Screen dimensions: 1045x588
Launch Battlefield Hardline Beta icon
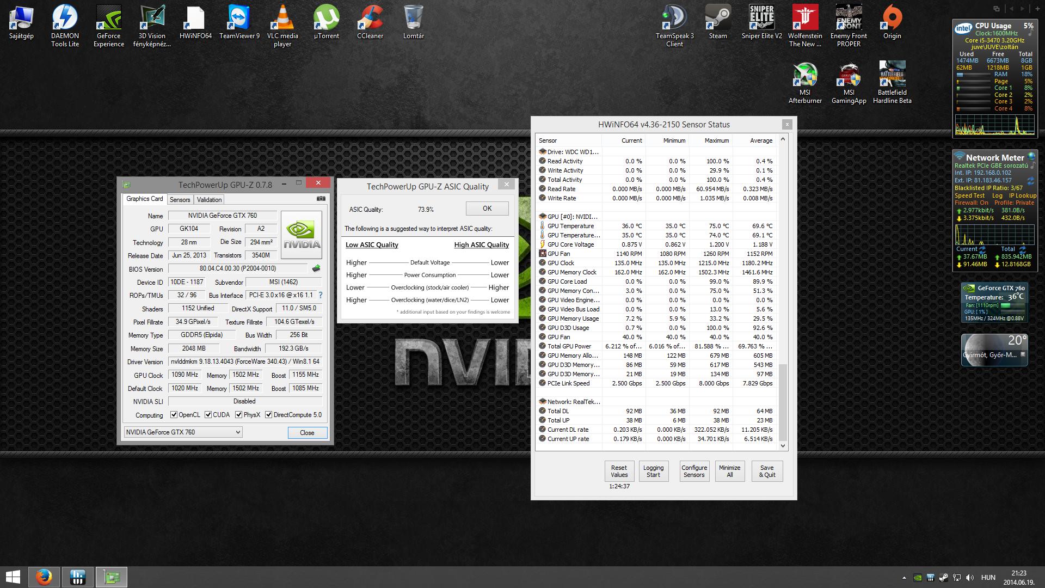892,82
